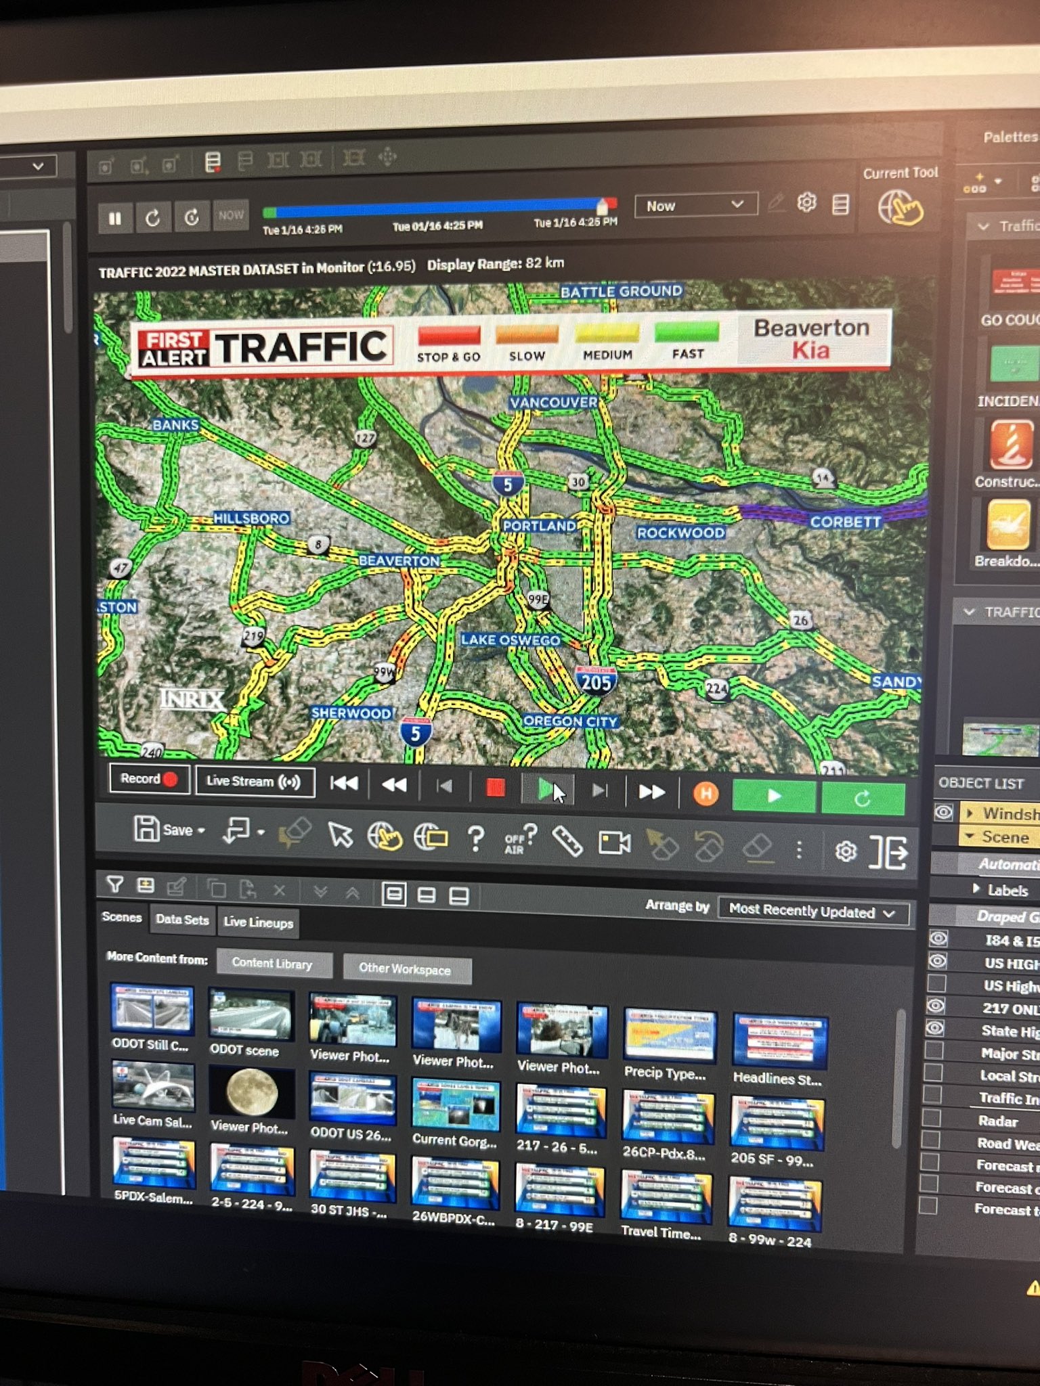Skip to beginning of scene playback
This screenshot has width=1040, height=1386.
point(344,783)
